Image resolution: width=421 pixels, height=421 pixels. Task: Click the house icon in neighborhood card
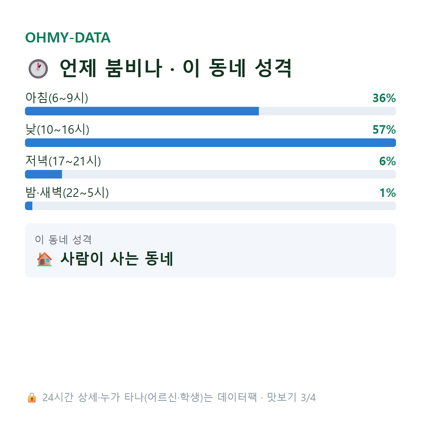(44, 259)
